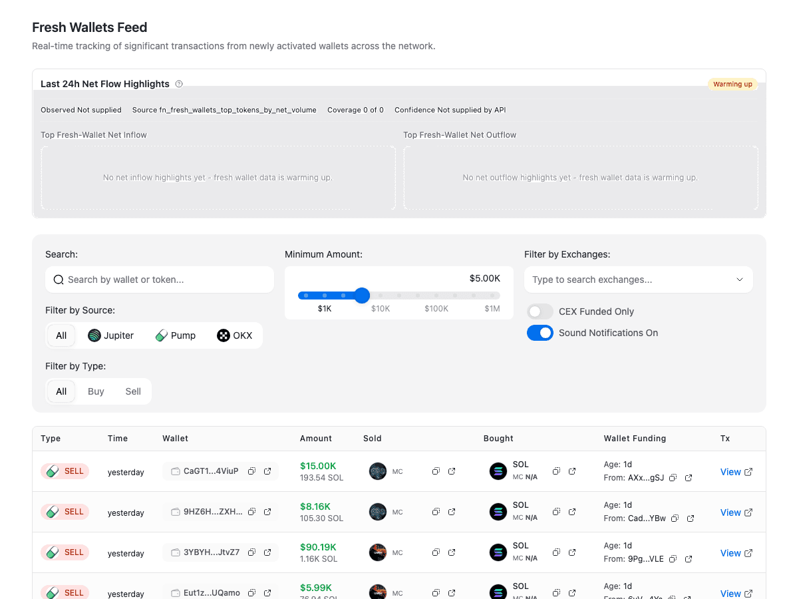Open SOL bought token link in $90.19K row
The image size is (785, 599).
click(x=571, y=552)
